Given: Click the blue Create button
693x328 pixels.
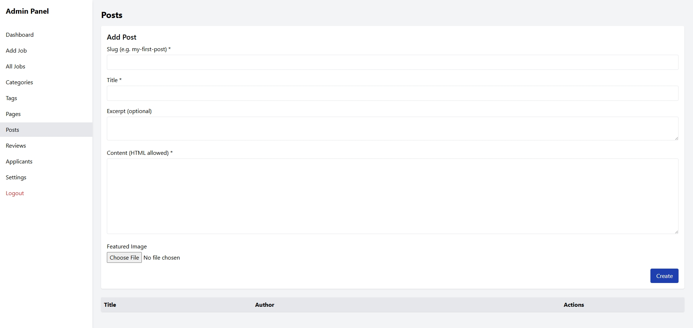Looking at the screenshot, I should tap(664, 276).
